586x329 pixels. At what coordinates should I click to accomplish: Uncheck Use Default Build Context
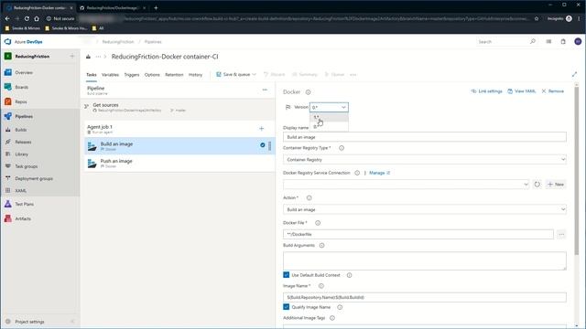click(287, 275)
